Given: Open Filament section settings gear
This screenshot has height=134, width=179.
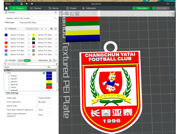Looking at the screenshot, I should (56, 29).
